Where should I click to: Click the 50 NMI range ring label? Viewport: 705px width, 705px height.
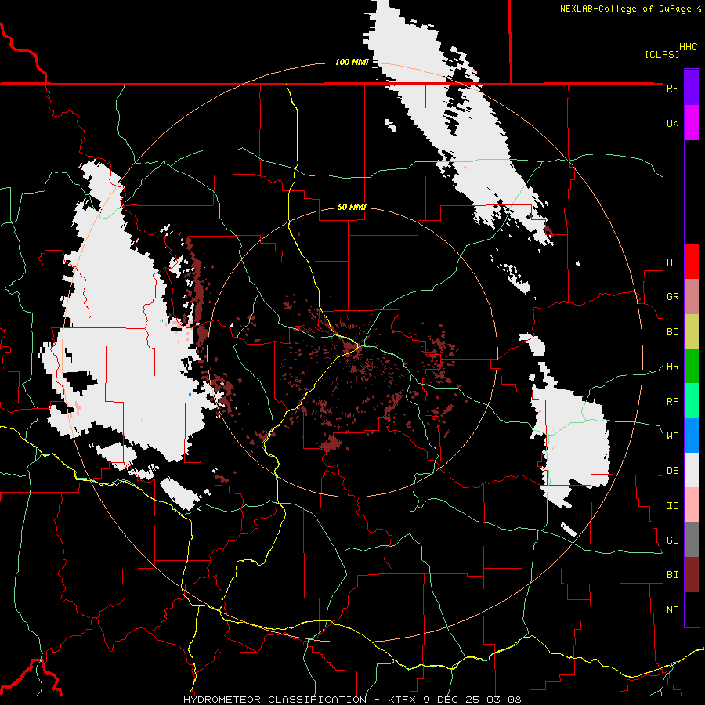(352, 207)
